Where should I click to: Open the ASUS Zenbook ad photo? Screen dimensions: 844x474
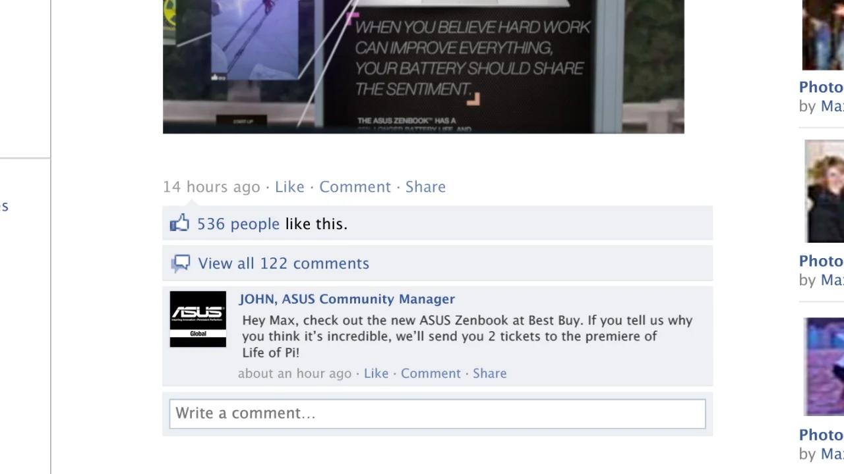pos(423,66)
